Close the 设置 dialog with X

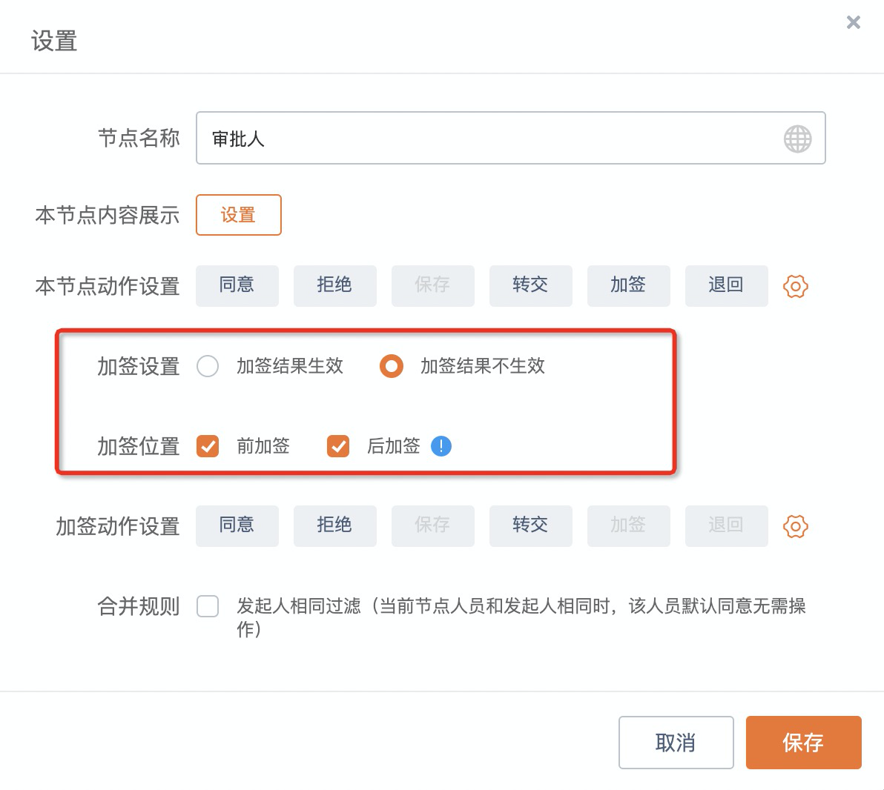[x=854, y=23]
